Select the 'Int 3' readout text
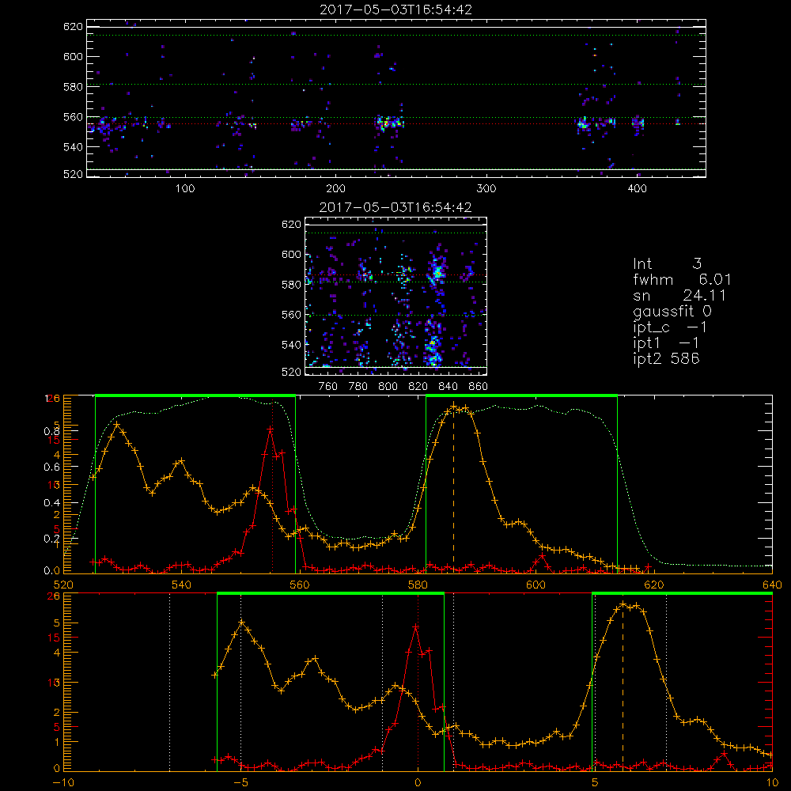The image size is (791, 791). click(668, 263)
